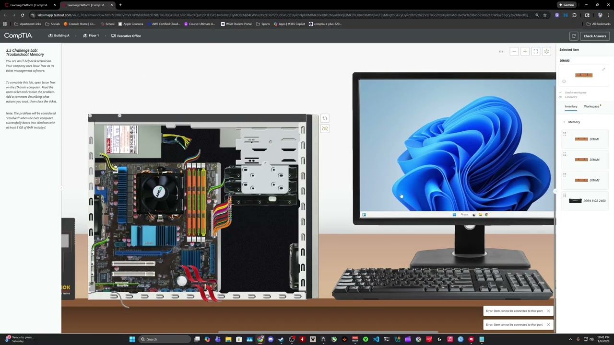This screenshot has width=614, height=345.
Task: Open the WGU Student Portal bookmark
Action: point(236,24)
